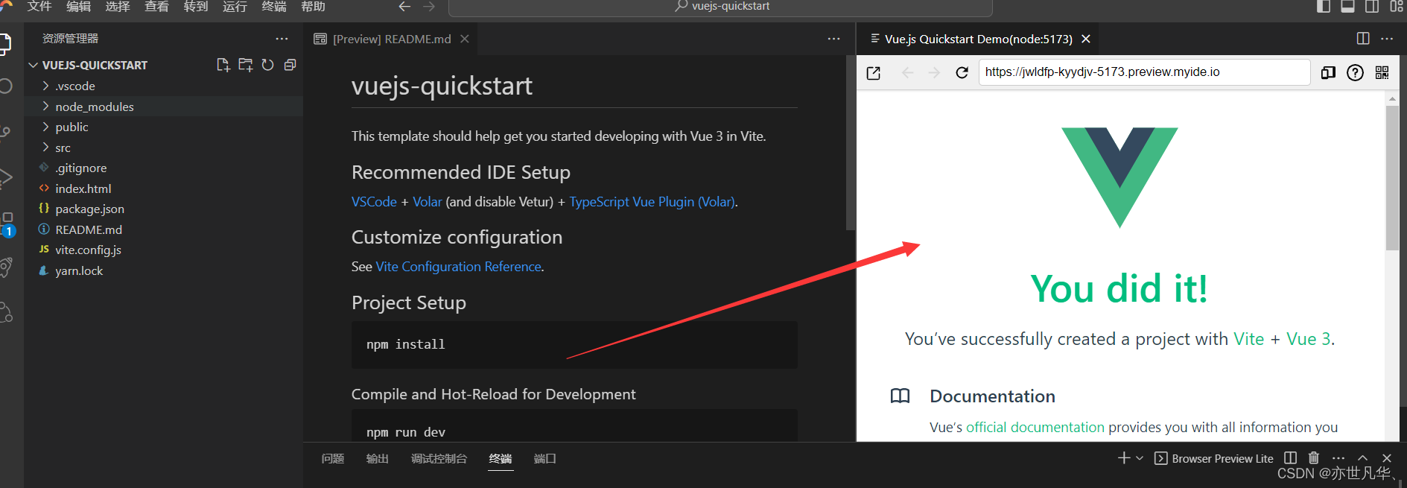Open customize layout icon in title bar

(x=1396, y=6)
